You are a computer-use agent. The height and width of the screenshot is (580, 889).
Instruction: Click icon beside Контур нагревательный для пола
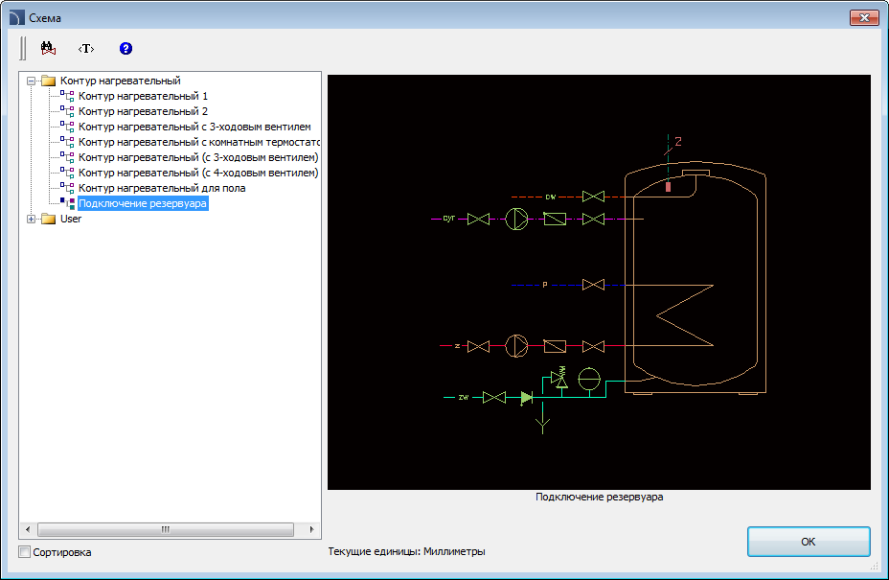pos(67,188)
